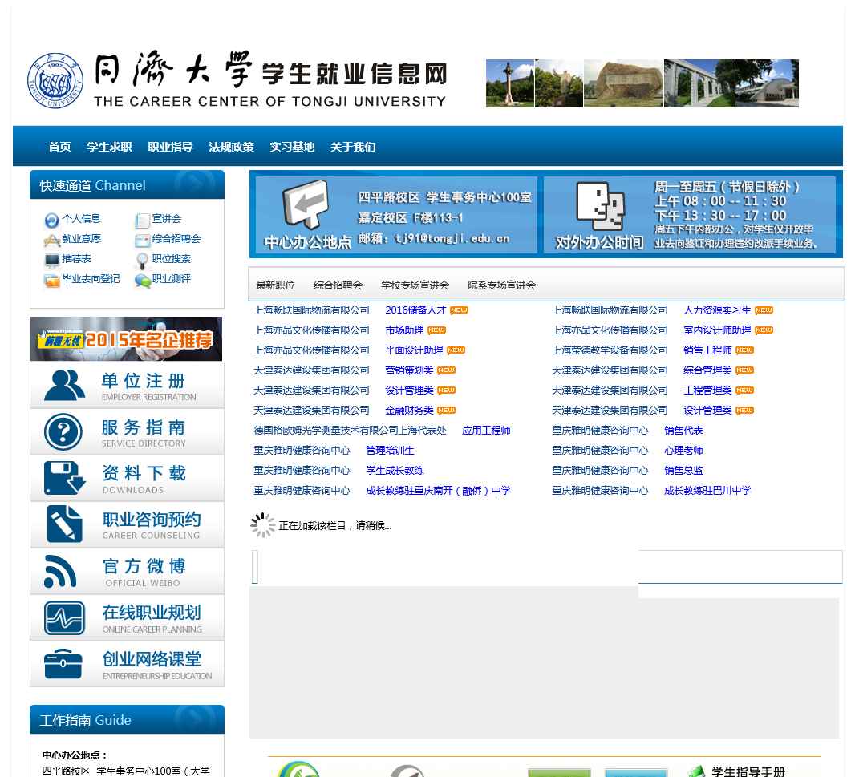The image size is (855, 777).
Task: Click the 就业意愿 icon
Action: tap(51, 240)
